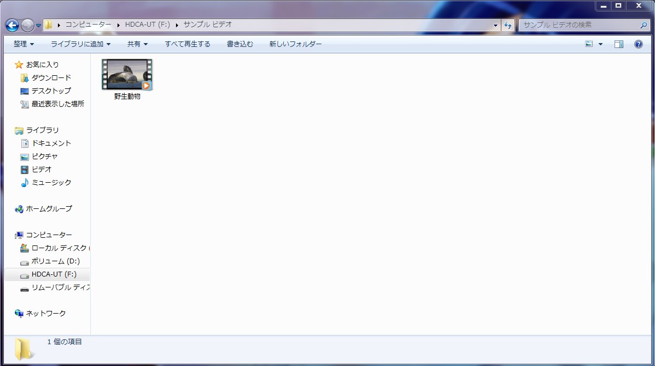Click すべて再生する button
The height and width of the screenshot is (366, 655).
pos(188,44)
